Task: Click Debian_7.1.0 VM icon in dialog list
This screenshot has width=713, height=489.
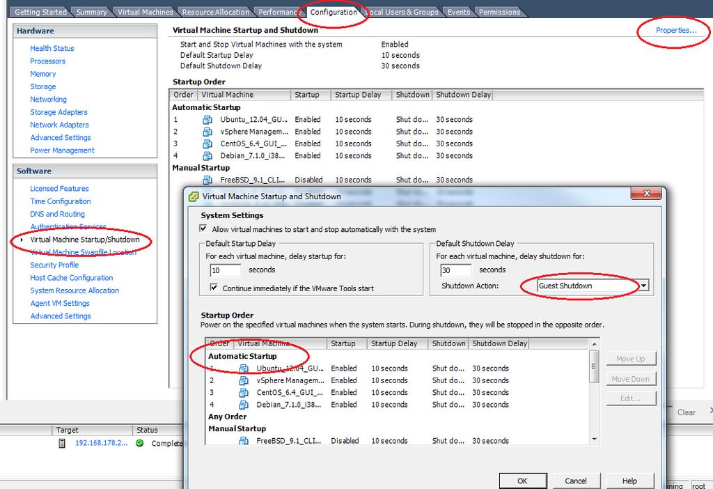Action: click(244, 405)
